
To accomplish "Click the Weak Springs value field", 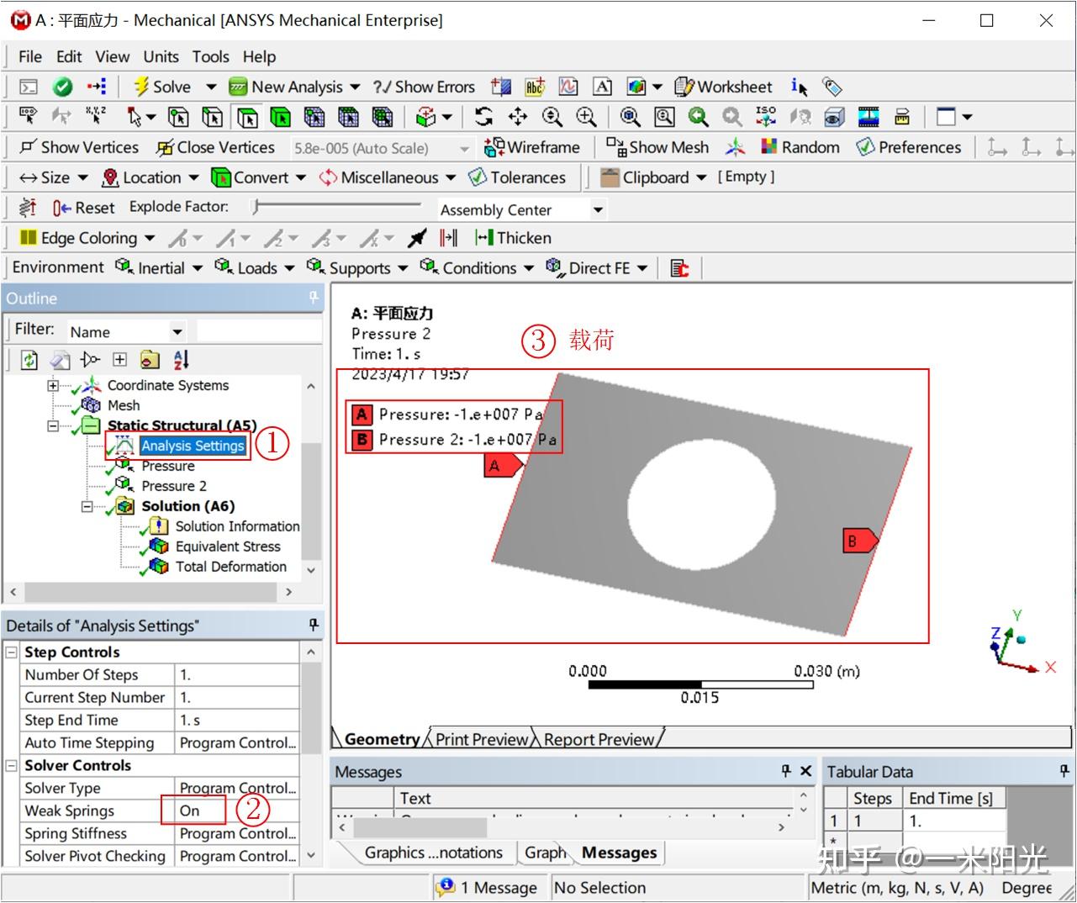I will [236, 811].
